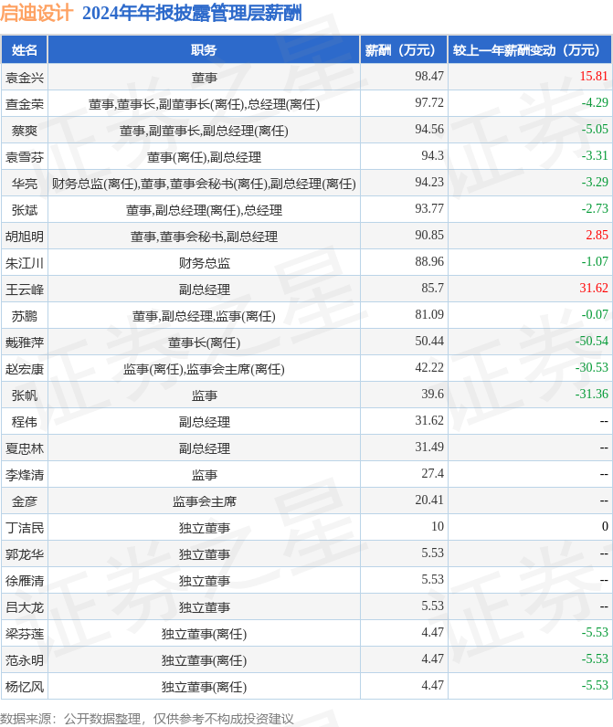Viewport: 613px width, 727px height.
Task: Click the 数据来源 footnote text
Action: (x=147, y=718)
